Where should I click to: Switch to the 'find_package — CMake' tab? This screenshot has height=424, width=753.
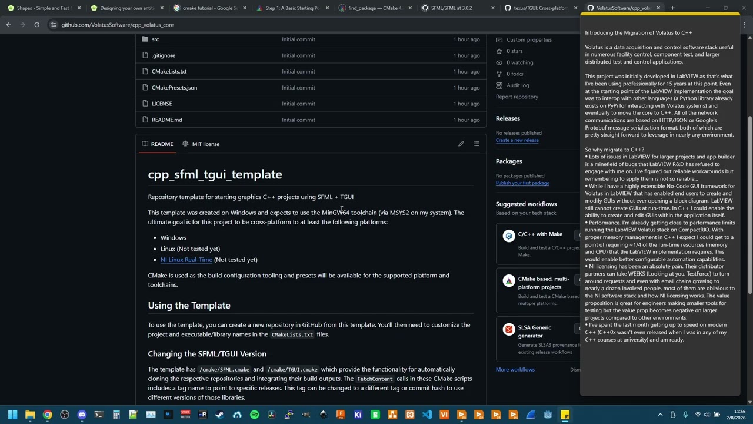375,8
